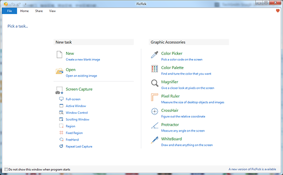Click the Scrolling Window capture link
Screen dimensions: 283x175
point(77,119)
